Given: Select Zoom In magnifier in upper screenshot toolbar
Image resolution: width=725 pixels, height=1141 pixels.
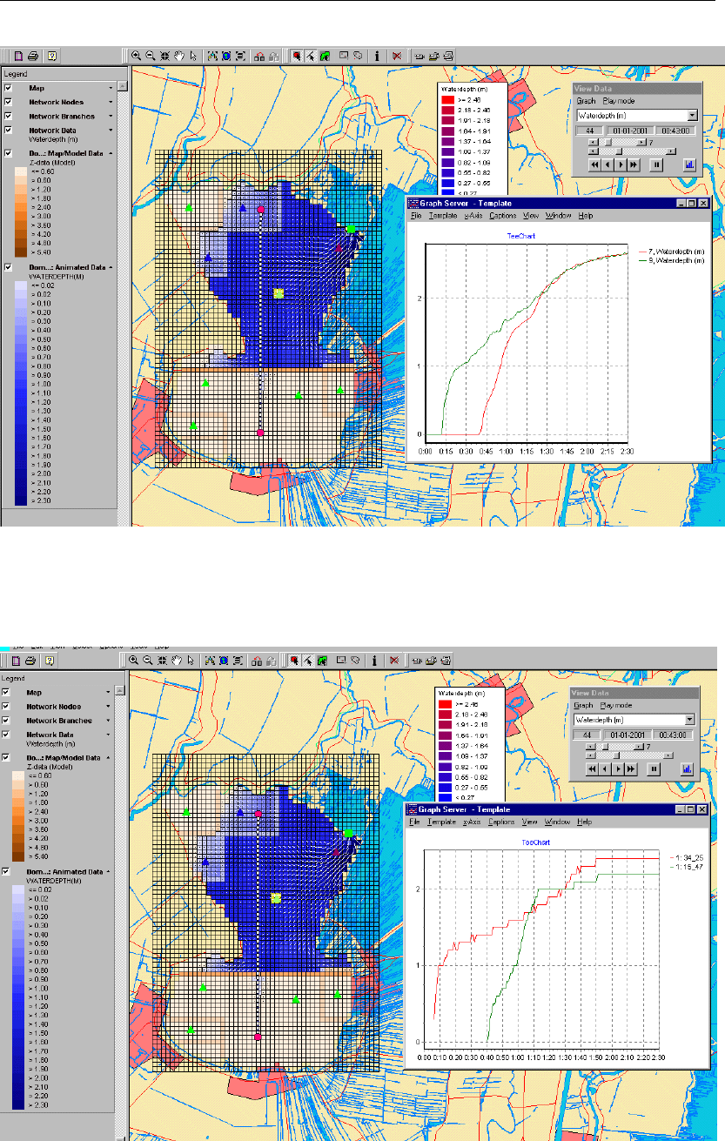Looking at the screenshot, I should (x=136, y=54).
